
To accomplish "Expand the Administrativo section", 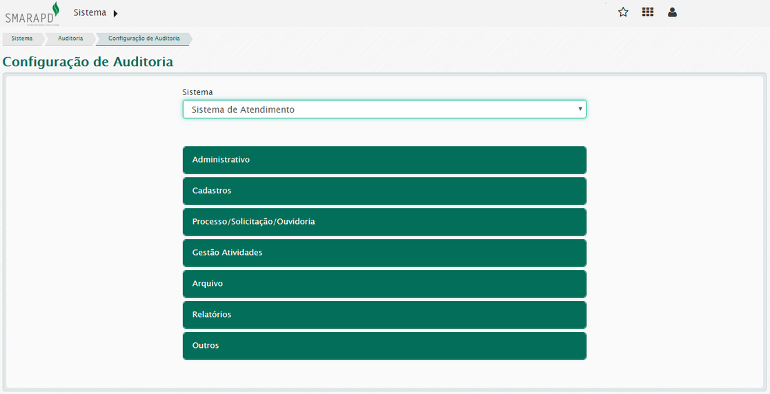I will point(384,160).
